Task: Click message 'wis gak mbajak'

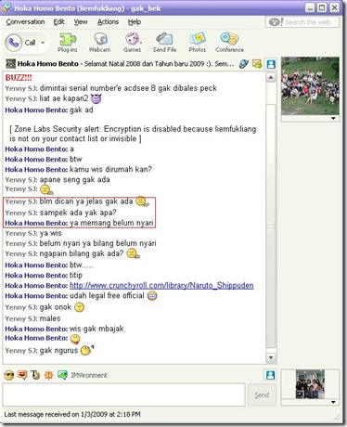Action: tap(96, 329)
